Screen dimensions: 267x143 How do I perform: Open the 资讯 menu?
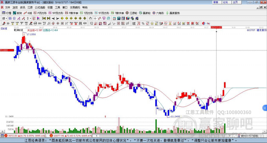[x=22, y=7]
